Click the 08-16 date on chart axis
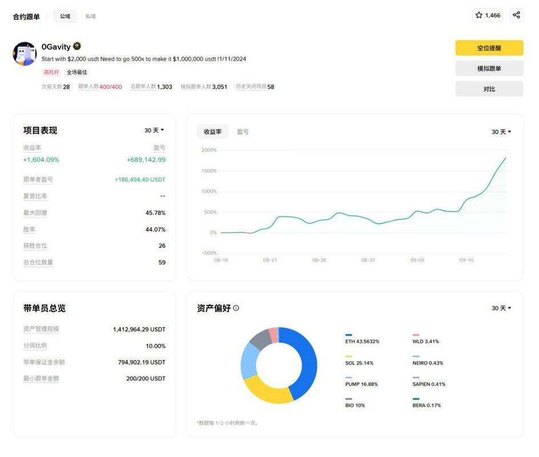The width and height of the screenshot is (539, 457). point(221,260)
